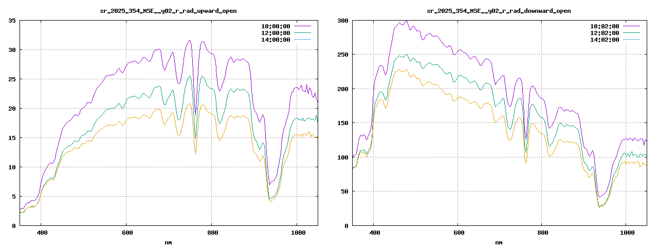Click the downward_open chart title
This screenshot has height=247, width=658.
[x=499, y=11]
